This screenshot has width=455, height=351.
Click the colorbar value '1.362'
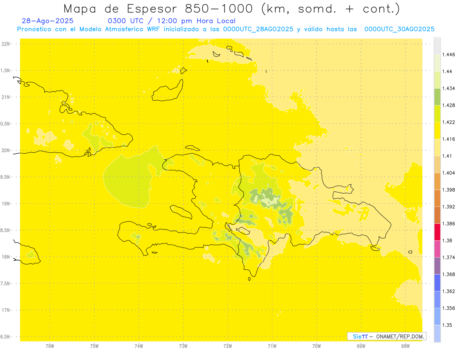pos(449,291)
